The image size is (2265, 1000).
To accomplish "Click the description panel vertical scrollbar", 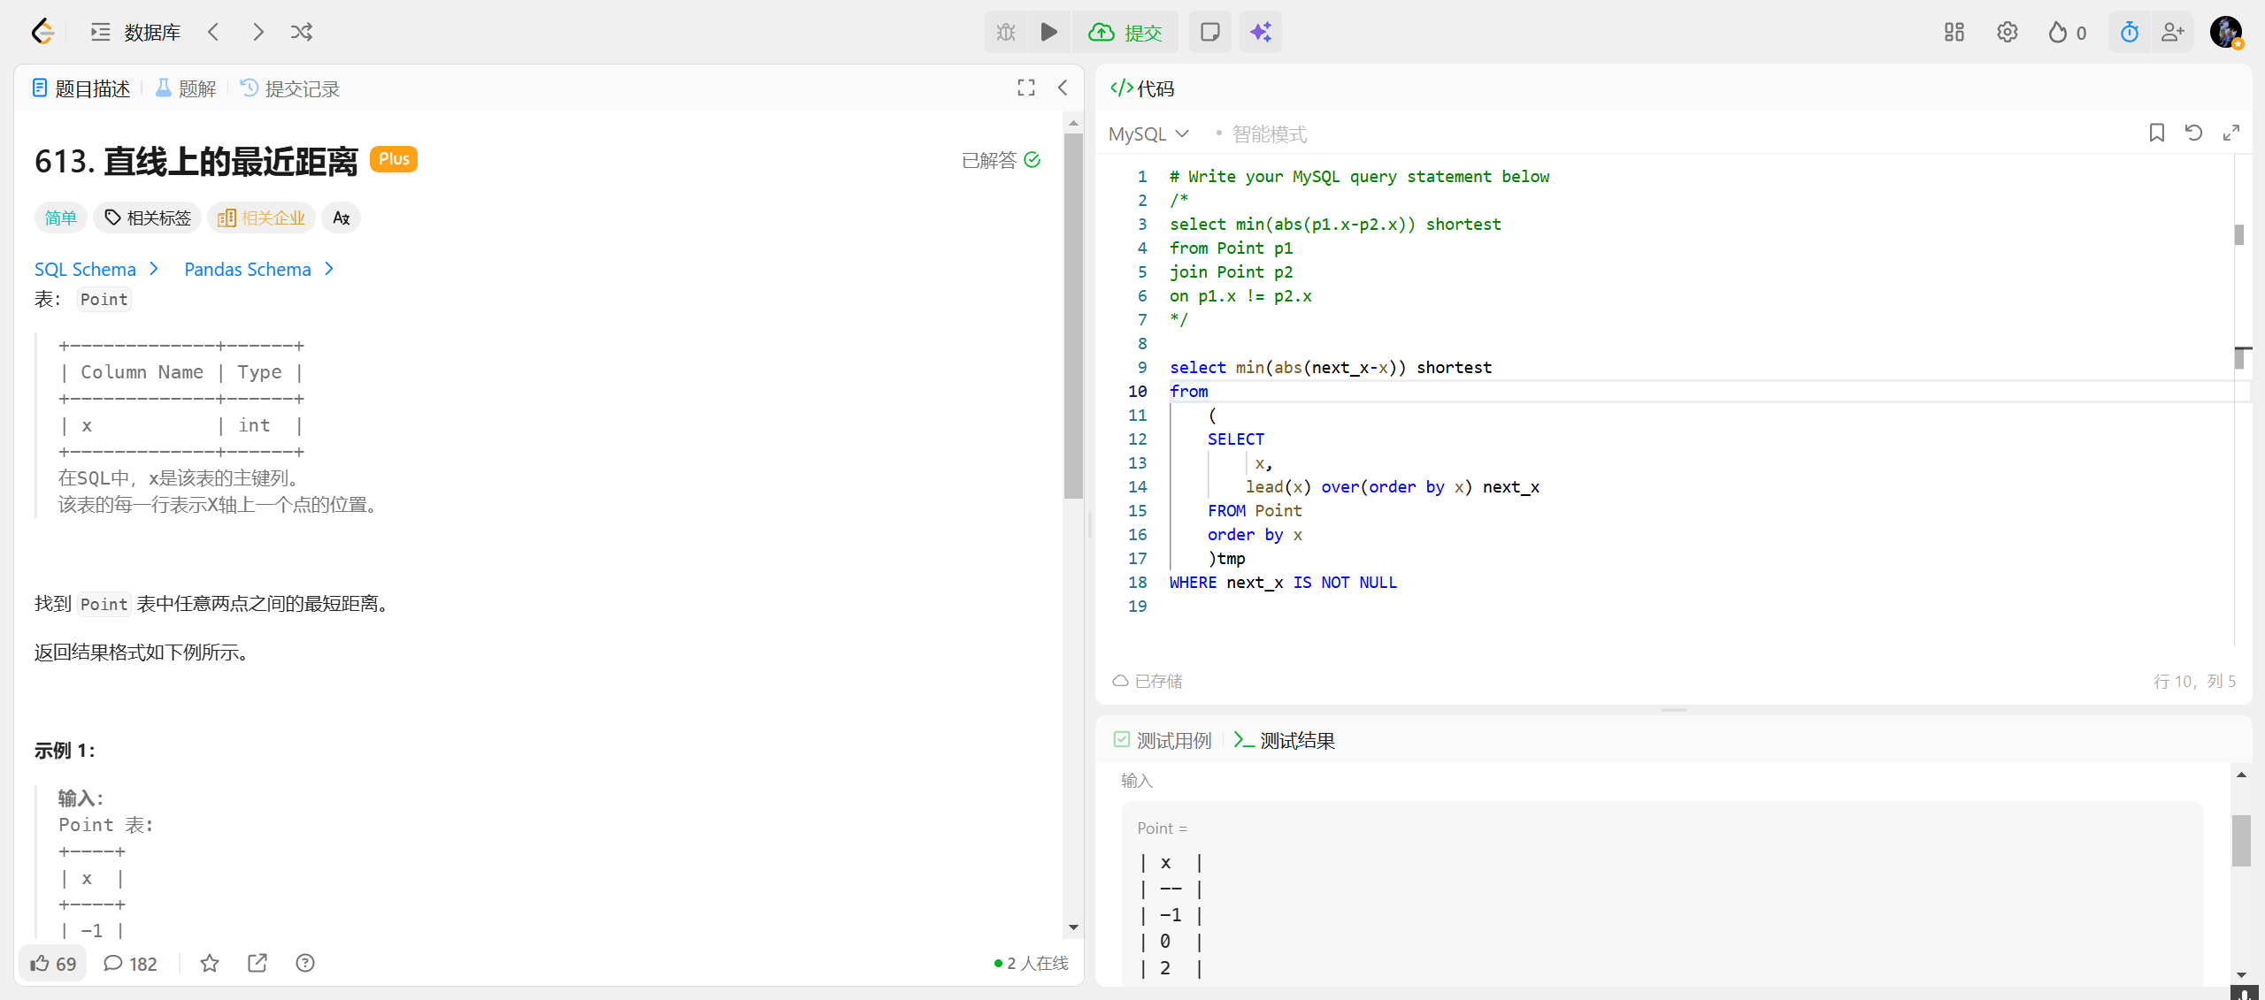I will (1073, 315).
